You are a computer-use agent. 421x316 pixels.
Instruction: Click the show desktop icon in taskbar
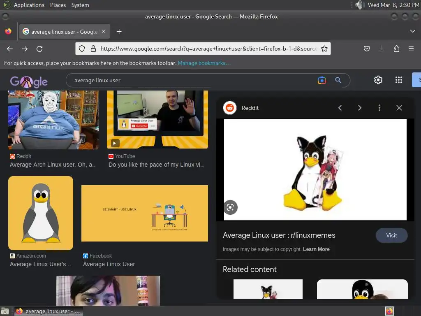(5, 311)
